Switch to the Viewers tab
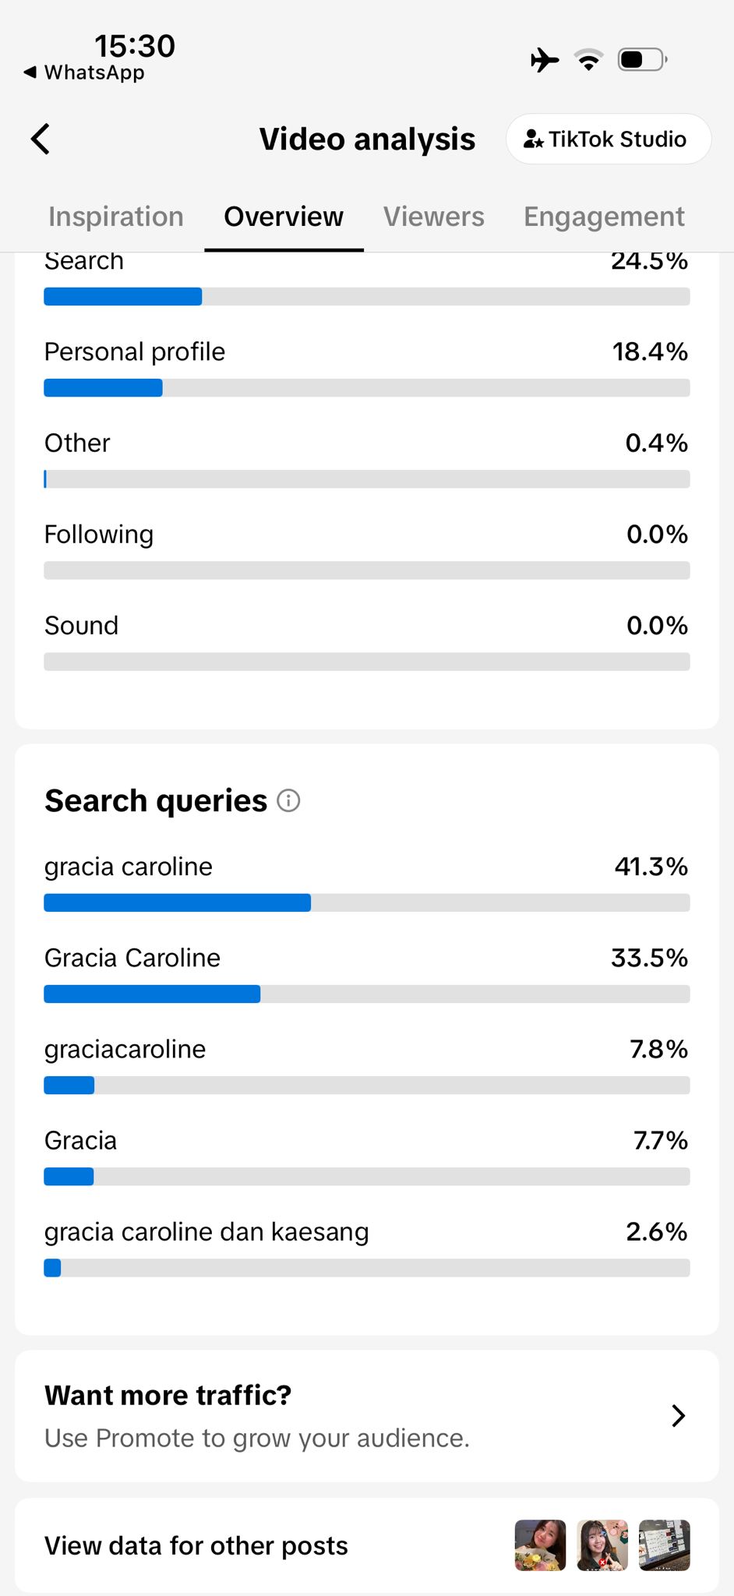734x1596 pixels. [434, 217]
